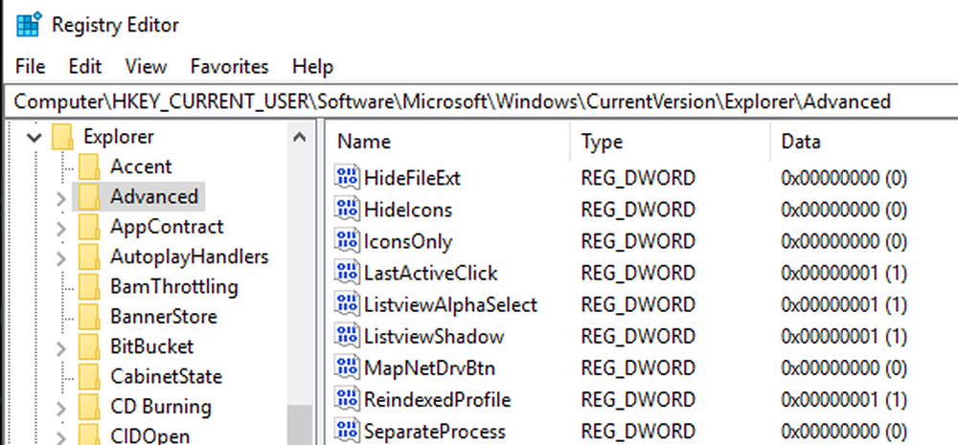Expand the CIDOpen key arrow
This screenshot has width=958, height=445.
pos(60,438)
